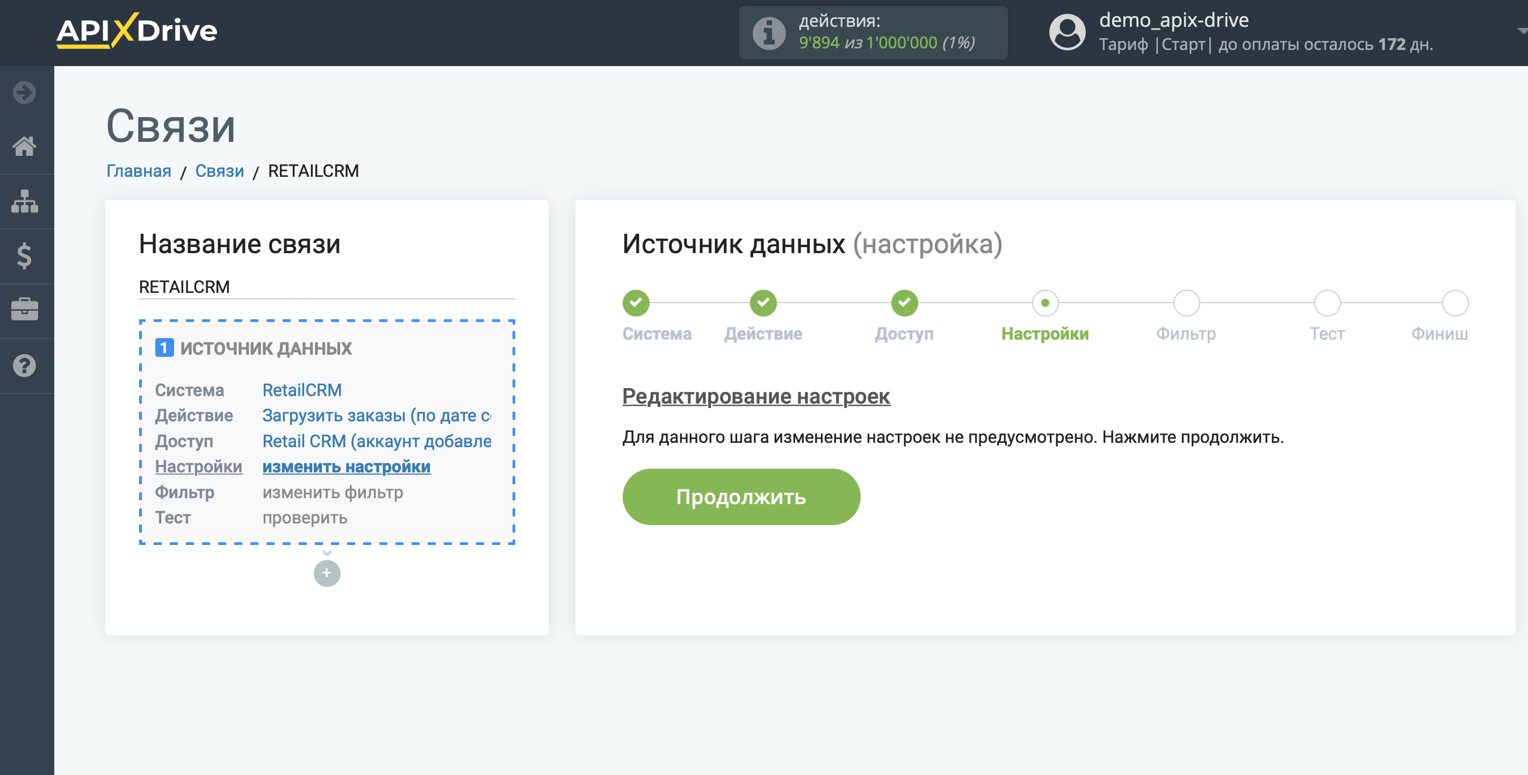Click the APIXDrive logo
The width and height of the screenshot is (1528, 775).
point(137,30)
